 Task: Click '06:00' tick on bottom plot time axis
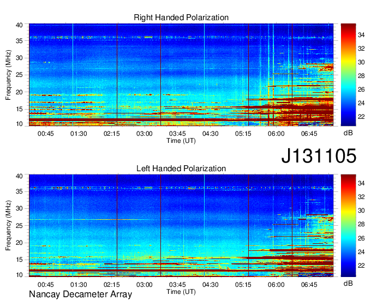coord(276,285)
